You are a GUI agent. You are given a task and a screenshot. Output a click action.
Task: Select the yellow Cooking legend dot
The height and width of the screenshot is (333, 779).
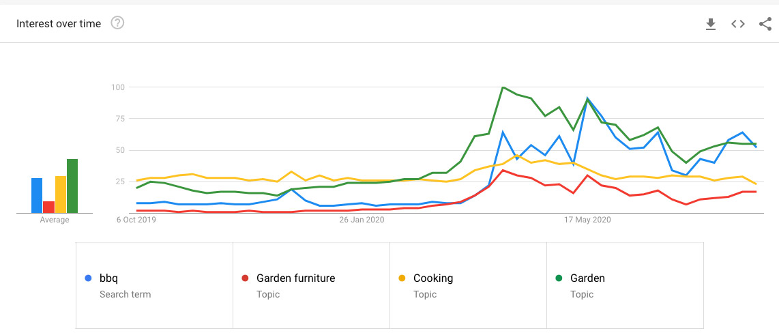pyautogui.click(x=402, y=279)
